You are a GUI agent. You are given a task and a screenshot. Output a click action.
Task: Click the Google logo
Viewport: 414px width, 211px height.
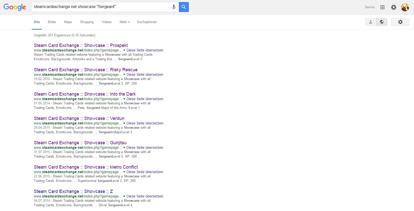pyautogui.click(x=15, y=7)
